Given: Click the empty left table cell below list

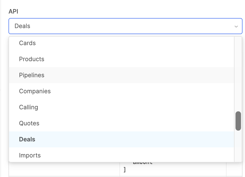Looking at the screenshot, I should click(x=64, y=169).
